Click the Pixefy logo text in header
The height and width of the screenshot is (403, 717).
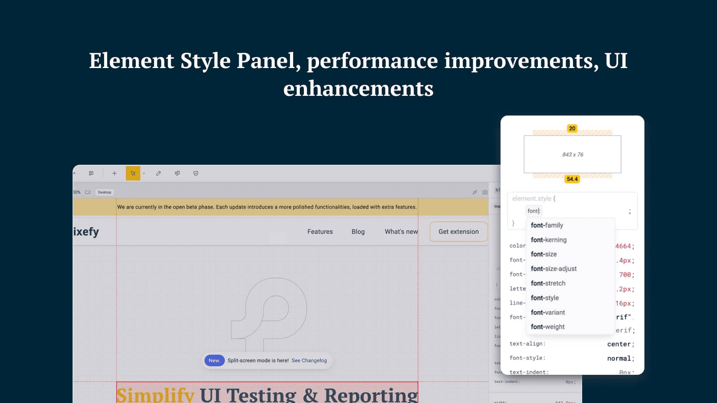pos(86,232)
